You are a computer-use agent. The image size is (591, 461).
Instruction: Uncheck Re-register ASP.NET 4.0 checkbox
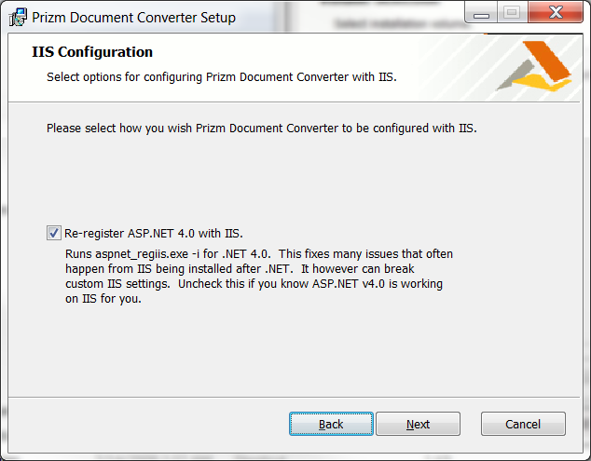pyautogui.click(x=54, y=233)
